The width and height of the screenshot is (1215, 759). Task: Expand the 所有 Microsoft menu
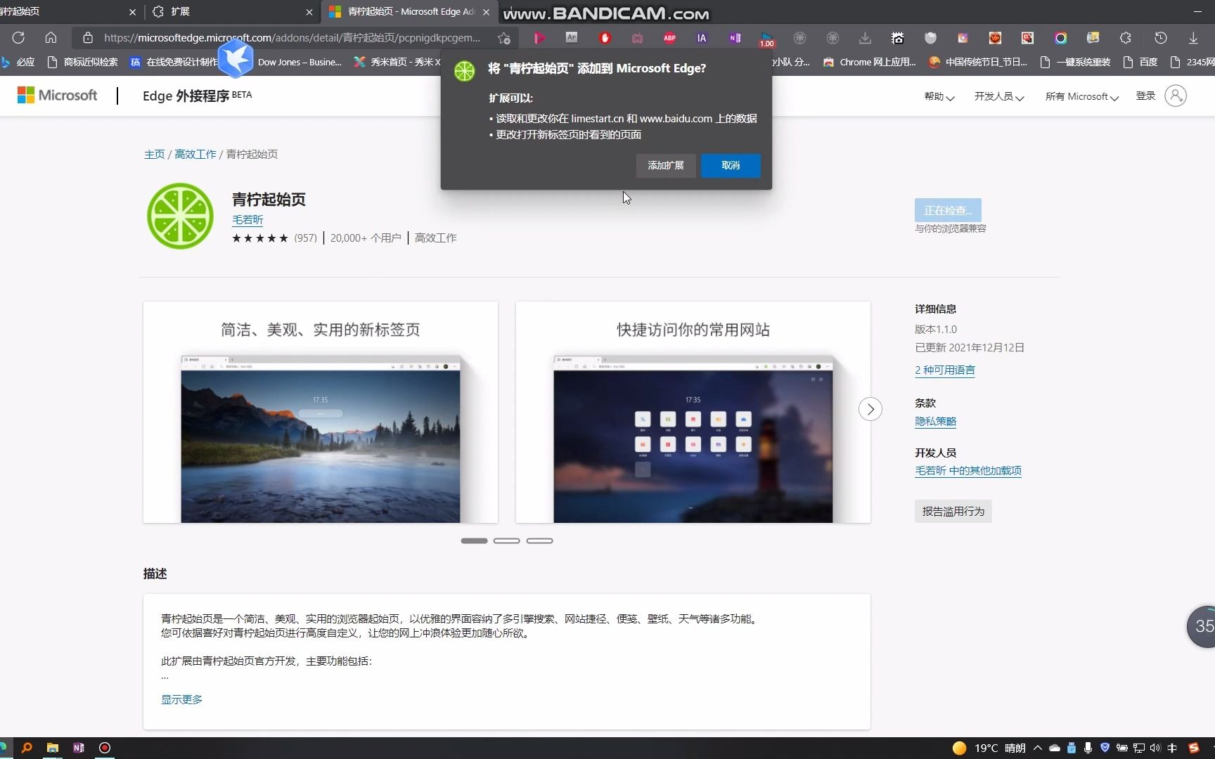point(1081,96)
